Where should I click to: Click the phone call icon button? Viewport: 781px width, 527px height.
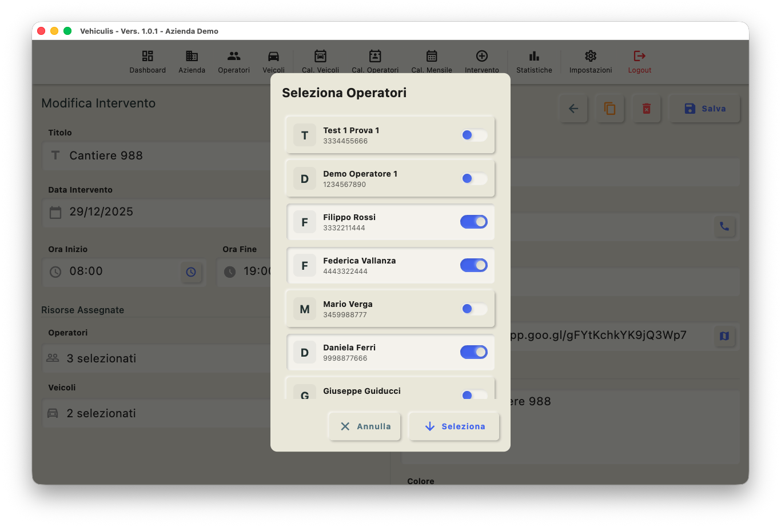point(724,226)
